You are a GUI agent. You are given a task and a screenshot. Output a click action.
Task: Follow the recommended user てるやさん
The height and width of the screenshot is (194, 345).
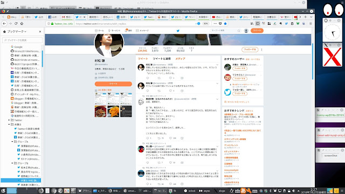click(240, 79)
